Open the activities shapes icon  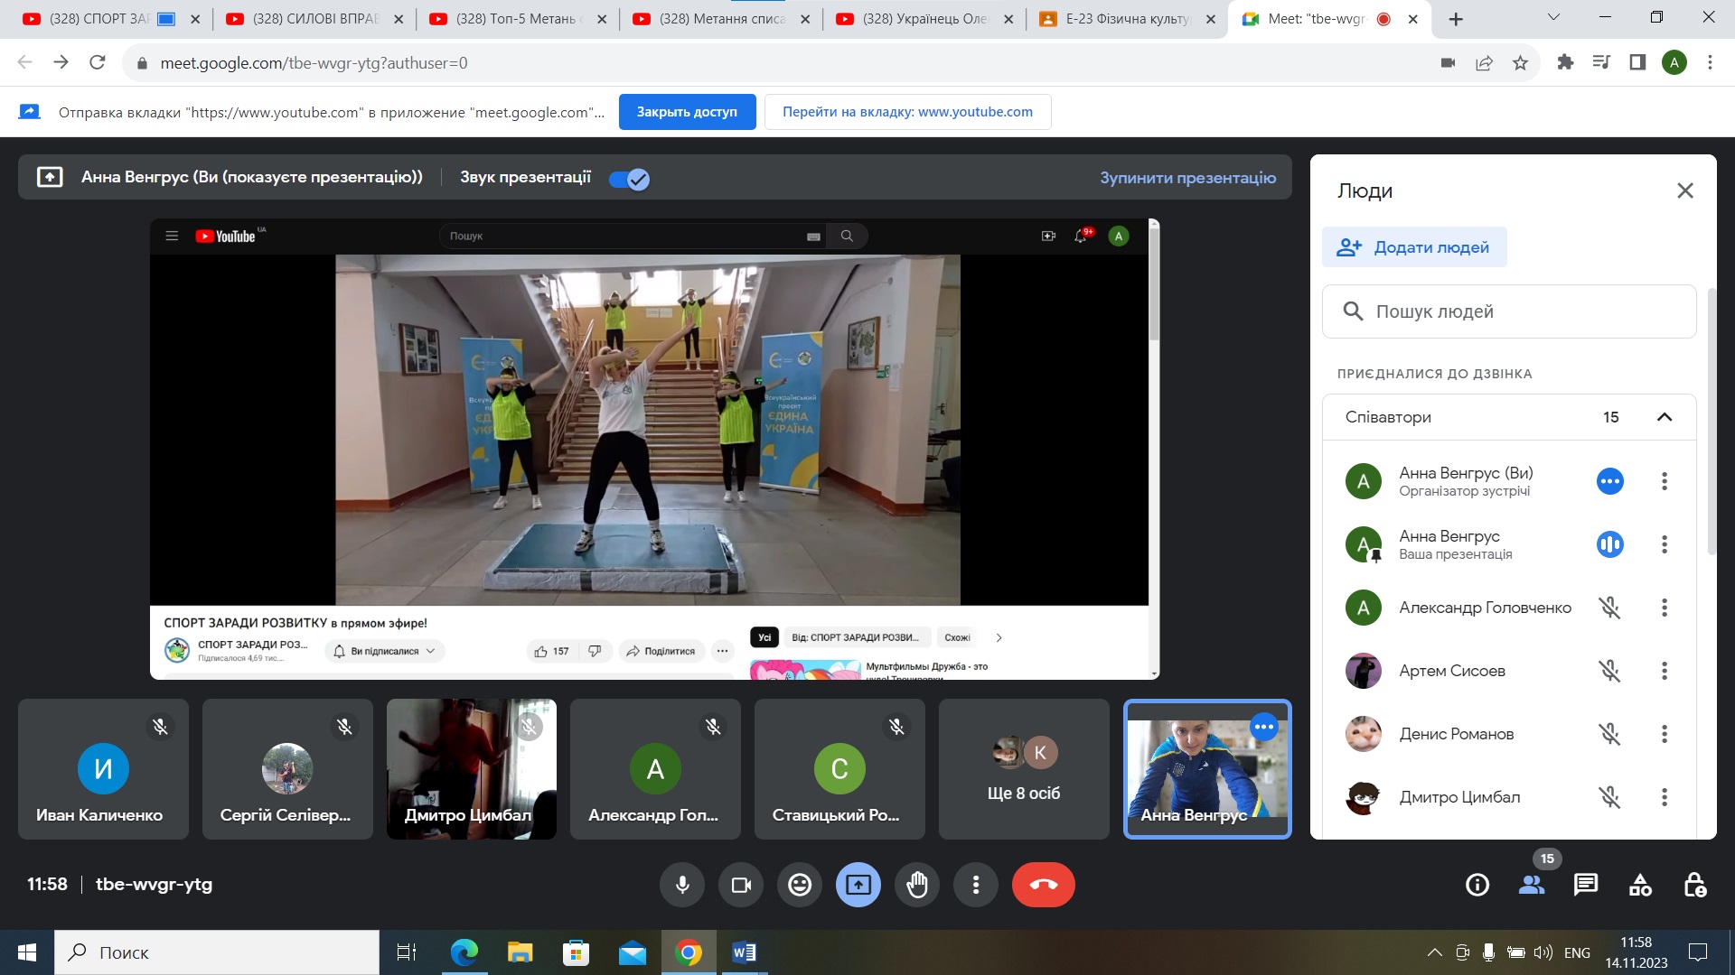coord(1640,885)
